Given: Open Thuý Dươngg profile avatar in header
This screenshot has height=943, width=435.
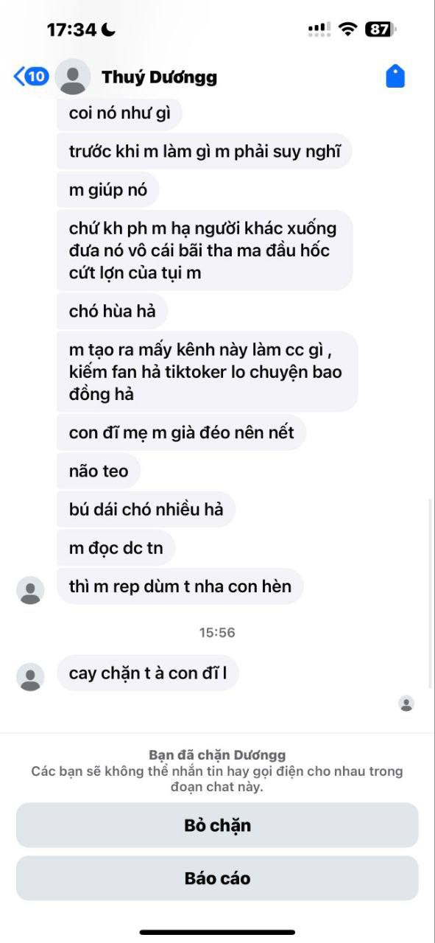Looking at the screenshot, I should click(x=73, y=76).
